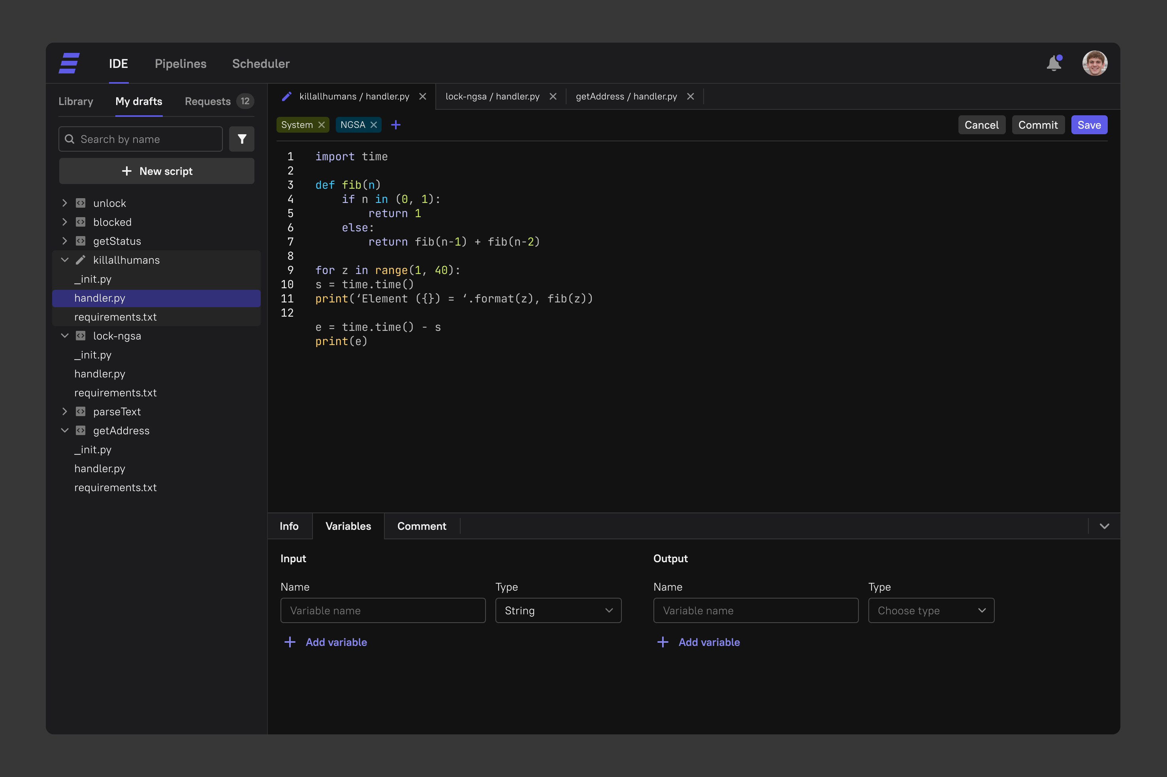The height and width of the screenshot is (777, 1167).
Task: Close the lock-ngsa / handler.py tab
Action: pyautogui.click(x=553, y=97)
